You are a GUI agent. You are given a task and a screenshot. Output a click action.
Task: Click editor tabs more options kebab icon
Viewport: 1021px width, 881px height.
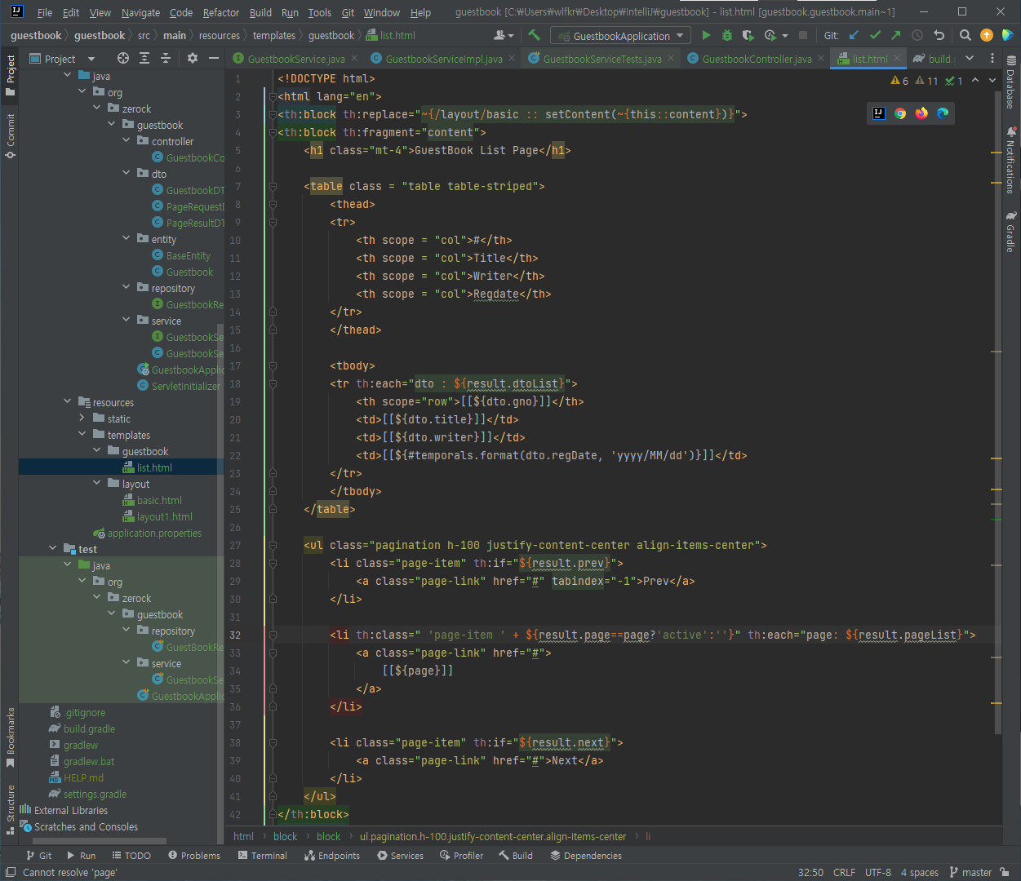click(992, 58)
